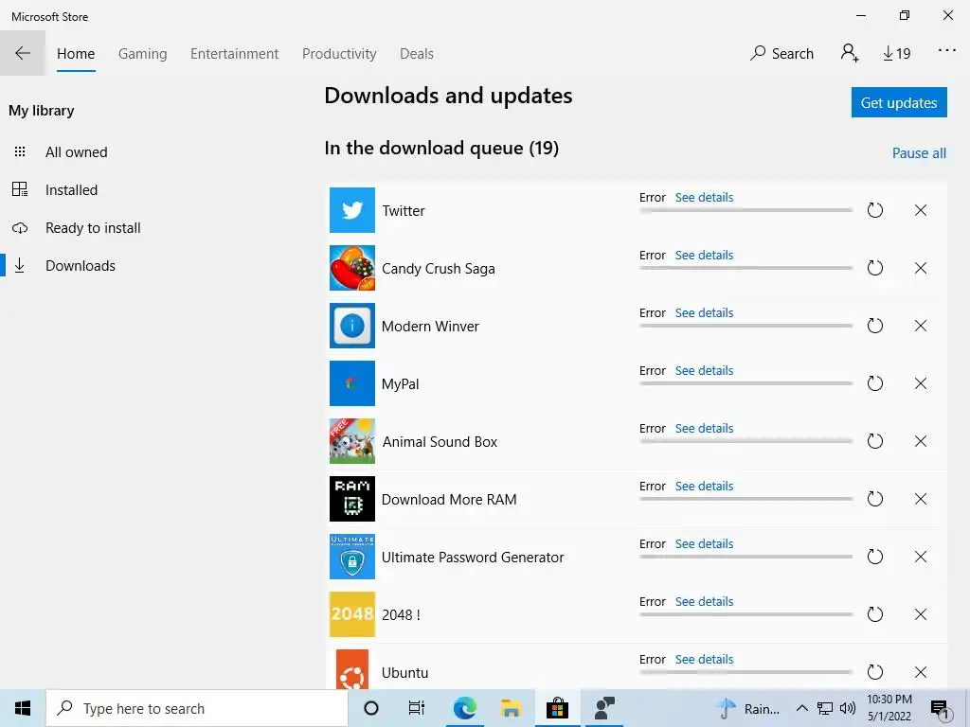Switch to the Deals tab
The height and width of the screenshot is (727, 970).
417,54
